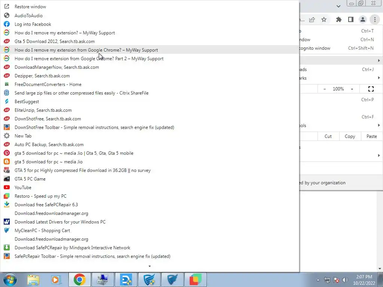This screenshot has height=287, width=383.
Task: Expand the Help submenu arrow below Cut row
Action: (379, 155)
